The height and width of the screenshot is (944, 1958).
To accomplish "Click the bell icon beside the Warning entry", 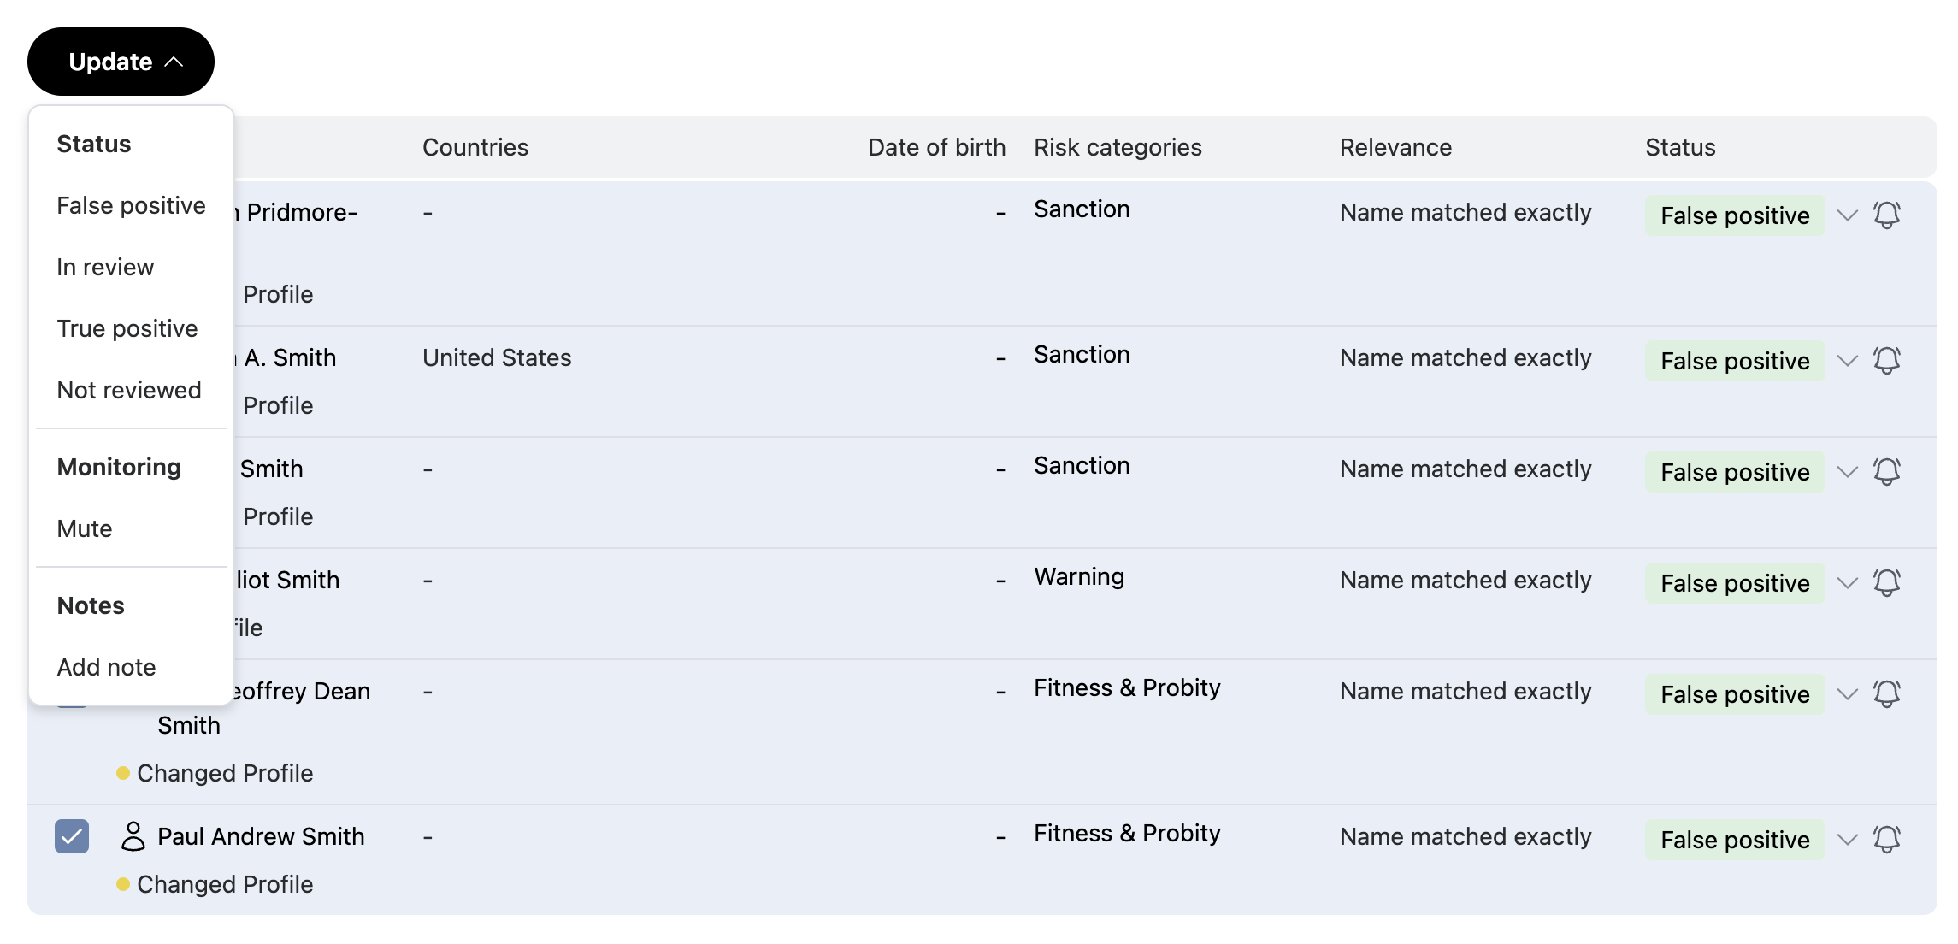I will click(x=1888, y=583).
